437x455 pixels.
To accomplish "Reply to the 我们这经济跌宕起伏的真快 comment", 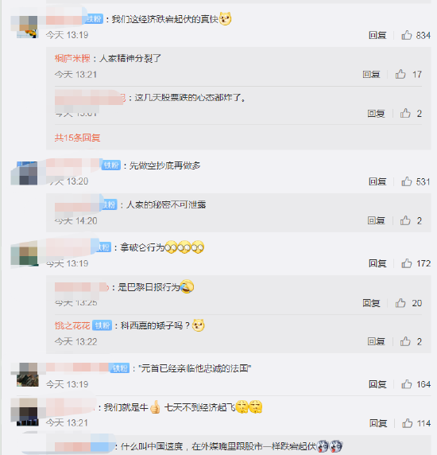I will [377, 35].
